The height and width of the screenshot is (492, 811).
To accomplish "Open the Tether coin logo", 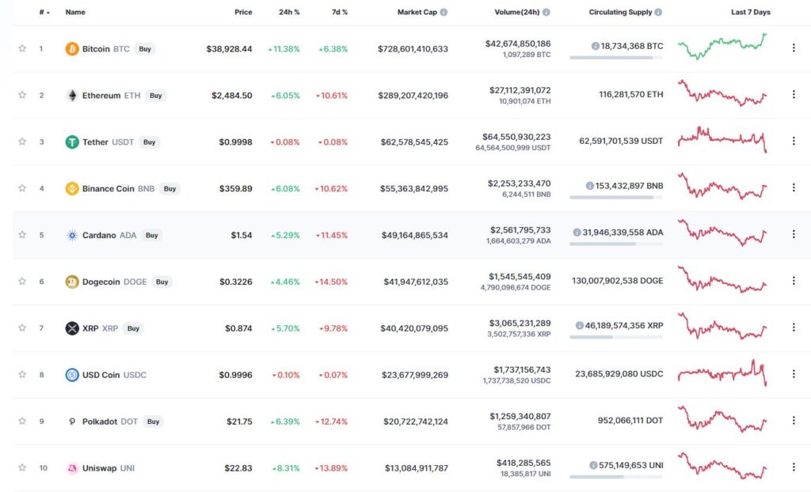I will point(72,142).
